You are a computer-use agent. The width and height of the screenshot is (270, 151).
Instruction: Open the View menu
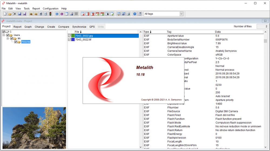pyautogui.click(x=18, y=9)
